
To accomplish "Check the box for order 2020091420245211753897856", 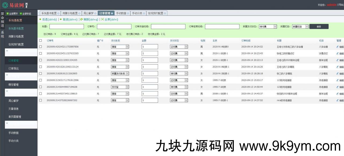I will coord(41,47).
